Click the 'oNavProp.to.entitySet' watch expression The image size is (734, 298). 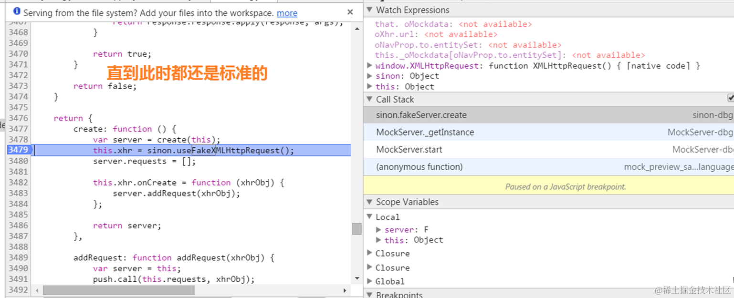pos(468,45)
